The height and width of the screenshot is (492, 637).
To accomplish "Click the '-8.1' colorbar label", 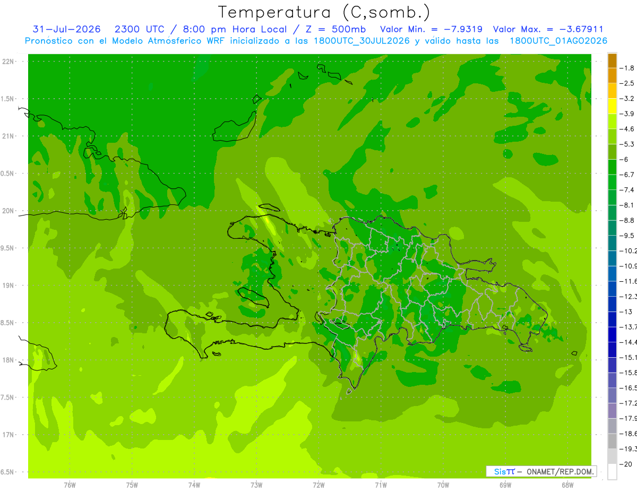I will (x=627, y=205).
